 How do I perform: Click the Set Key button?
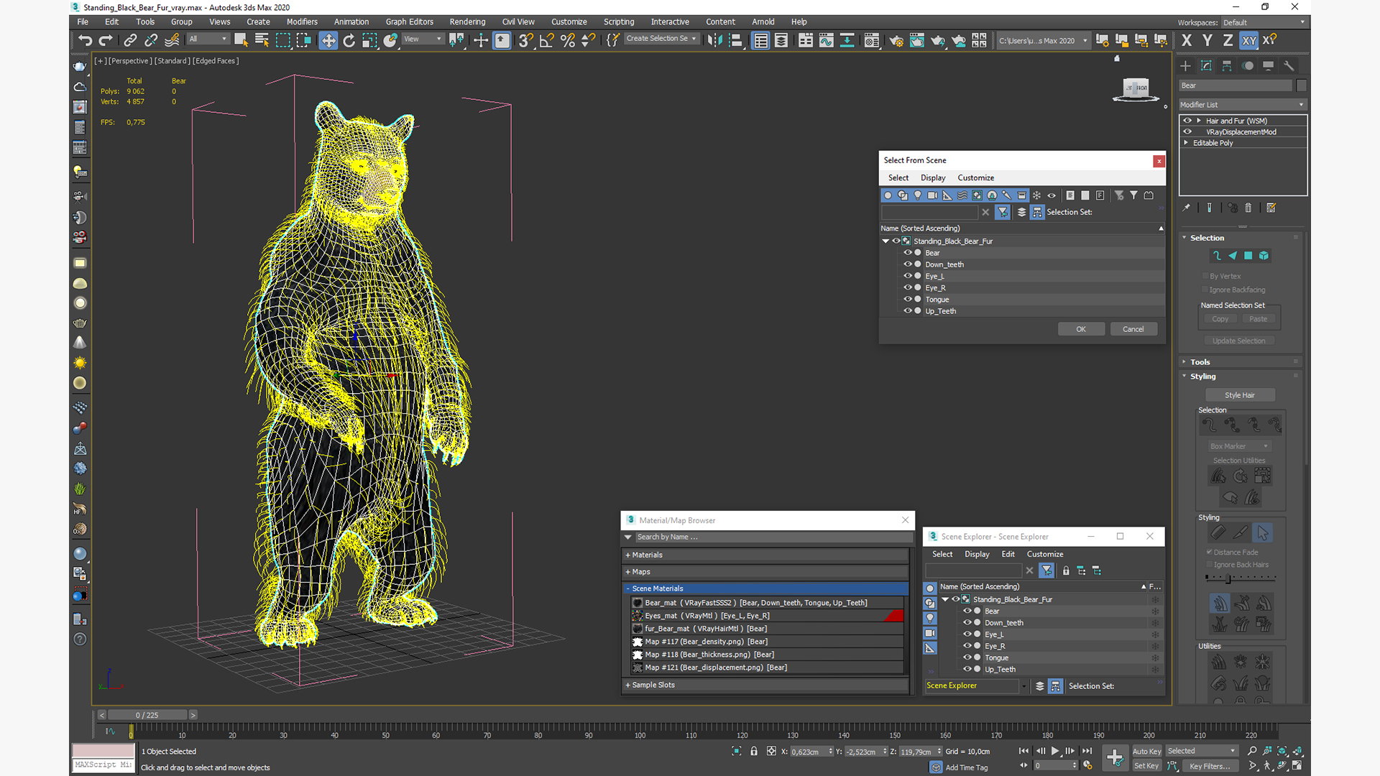(1146, 766)
